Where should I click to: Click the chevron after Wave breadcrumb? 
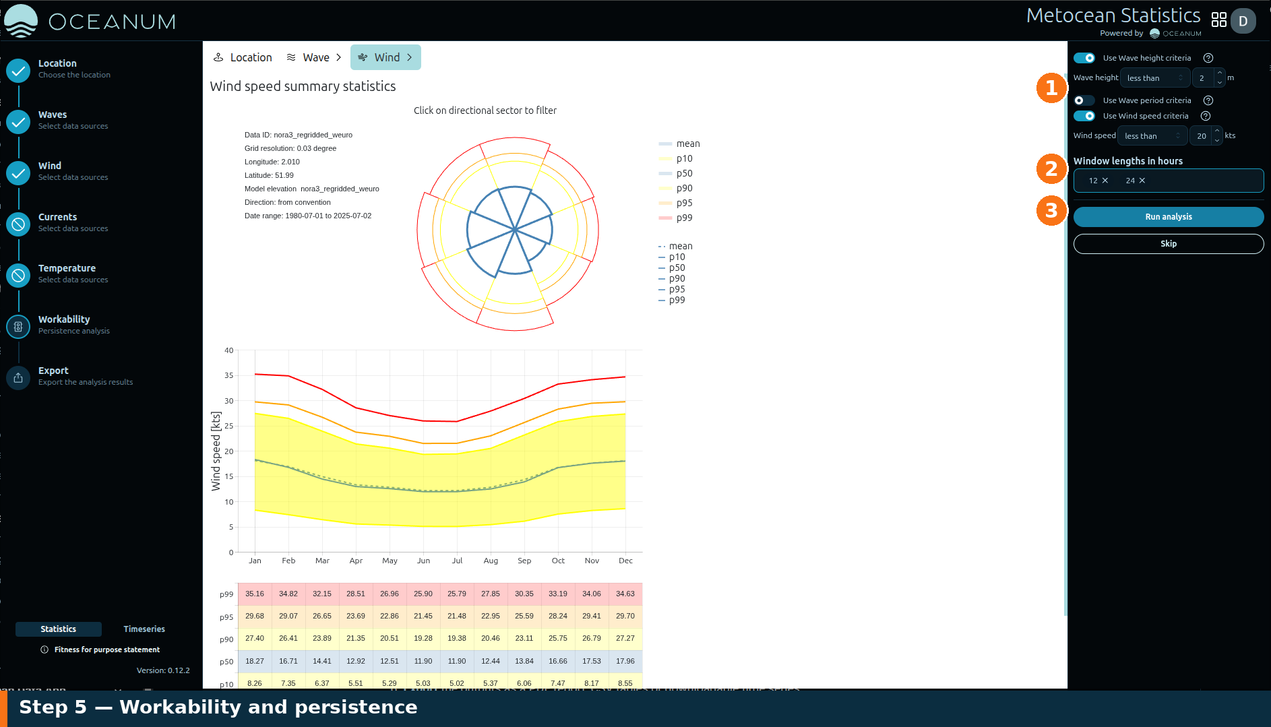click(x=338, y=57)
